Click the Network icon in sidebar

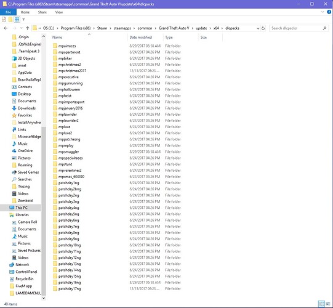point(12,265)
